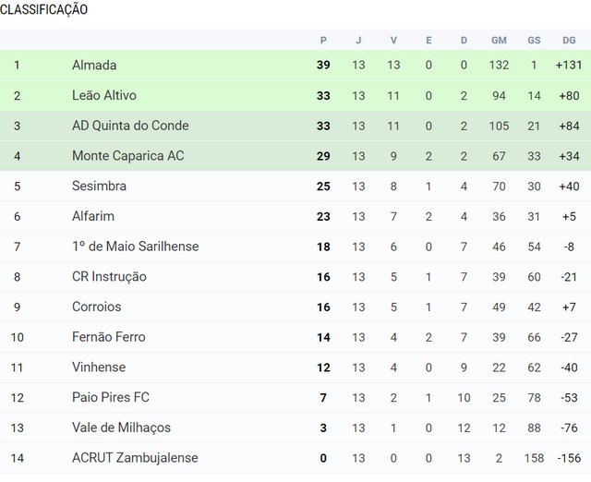Click the Classificação section heading

43,9
